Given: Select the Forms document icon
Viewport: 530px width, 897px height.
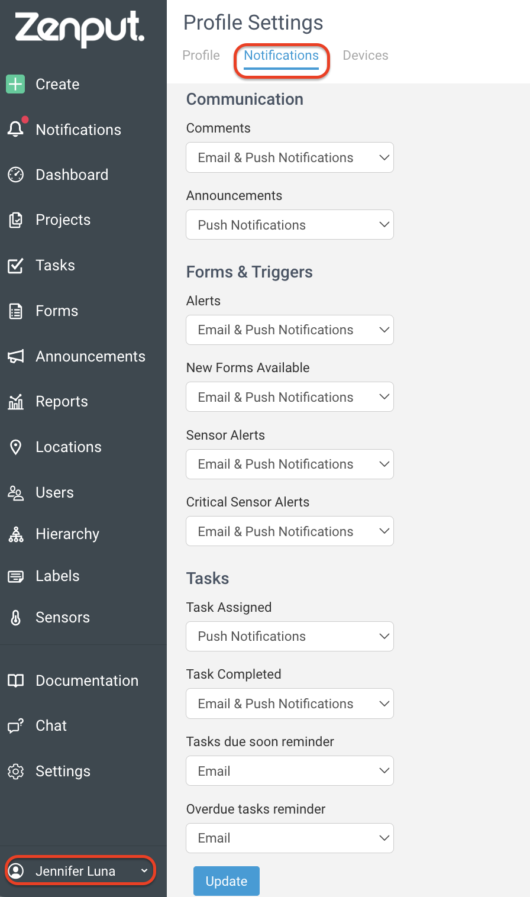Looking at the screenshot, I should (x=16, y=310).
